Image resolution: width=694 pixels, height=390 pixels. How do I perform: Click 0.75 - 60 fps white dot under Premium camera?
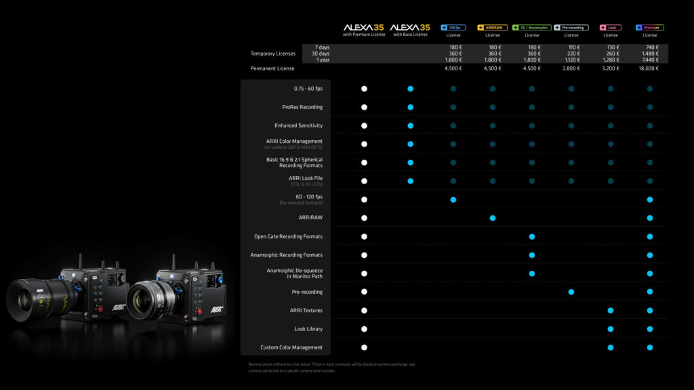[x=364, y=89]
